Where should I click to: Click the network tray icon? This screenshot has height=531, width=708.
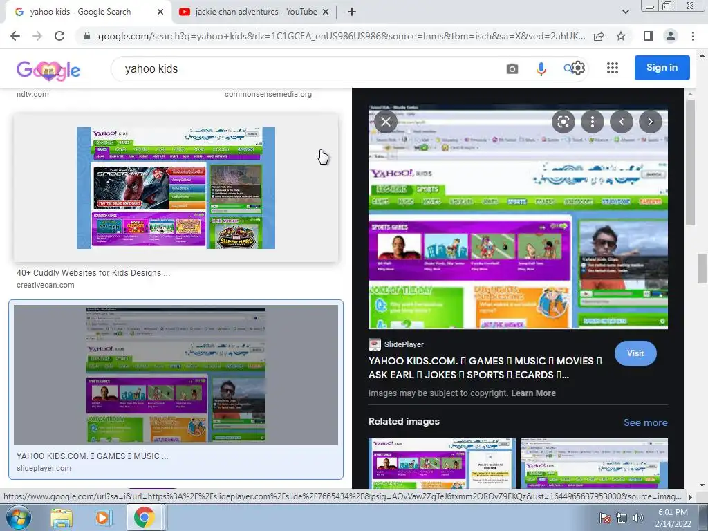coord(622,518)
